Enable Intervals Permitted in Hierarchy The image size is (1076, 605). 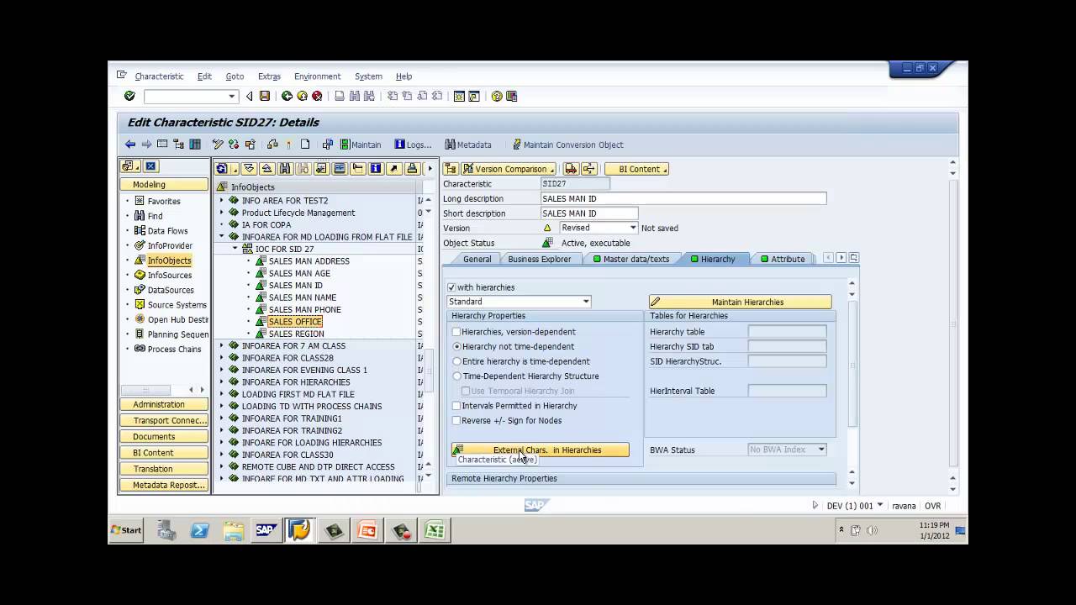click(456, 406)
